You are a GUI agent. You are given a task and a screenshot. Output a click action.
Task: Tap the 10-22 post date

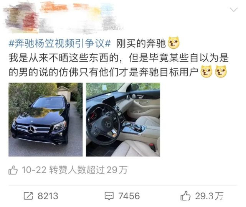point(34,170)
